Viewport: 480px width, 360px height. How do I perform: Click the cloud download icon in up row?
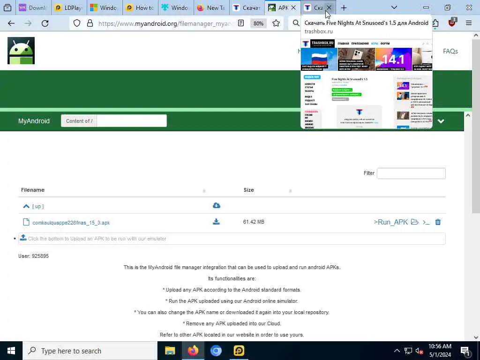tap(217, 205)
